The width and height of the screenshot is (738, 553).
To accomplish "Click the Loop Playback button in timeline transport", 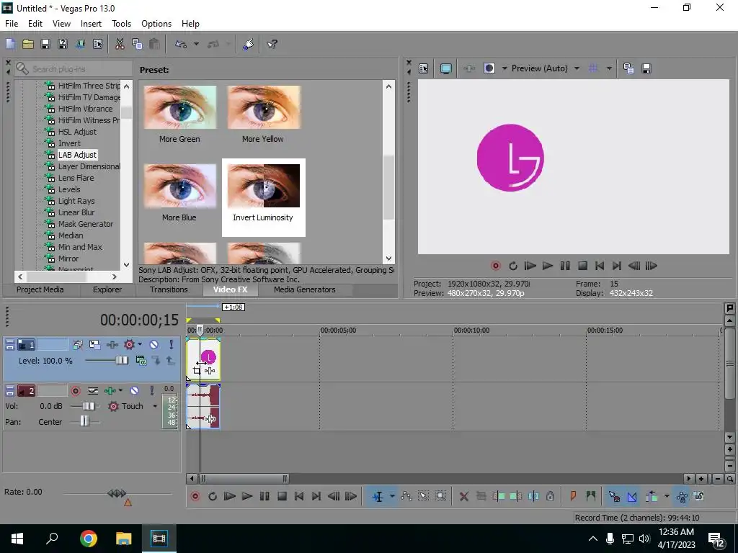I will 213,496.
